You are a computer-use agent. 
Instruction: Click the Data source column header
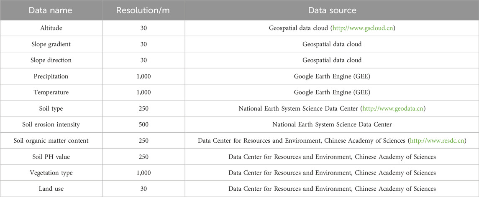[332, 10]
